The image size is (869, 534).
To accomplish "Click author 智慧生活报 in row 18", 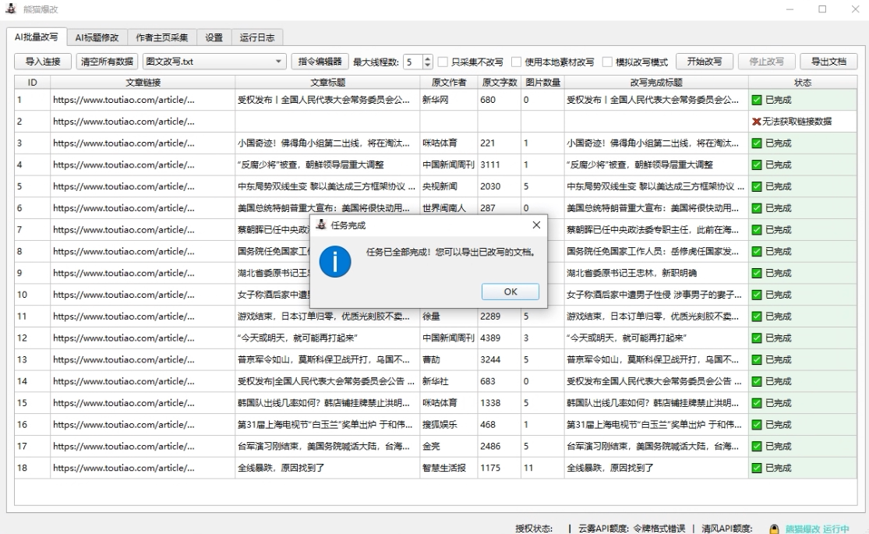I will [x=448, y=468].
